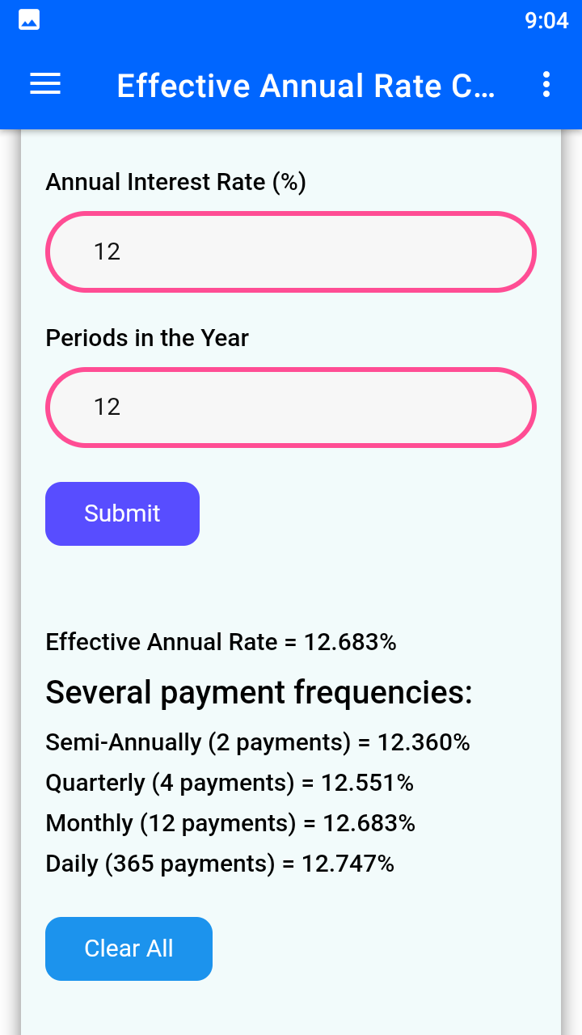Screen dimensions: 582x1035
Task: Click the Quarterly payments result
Action: 230,782
